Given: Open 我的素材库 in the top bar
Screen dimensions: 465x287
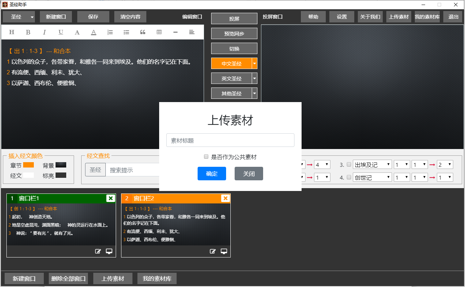Looking at the screenshot, I should [x=427, y=17].
